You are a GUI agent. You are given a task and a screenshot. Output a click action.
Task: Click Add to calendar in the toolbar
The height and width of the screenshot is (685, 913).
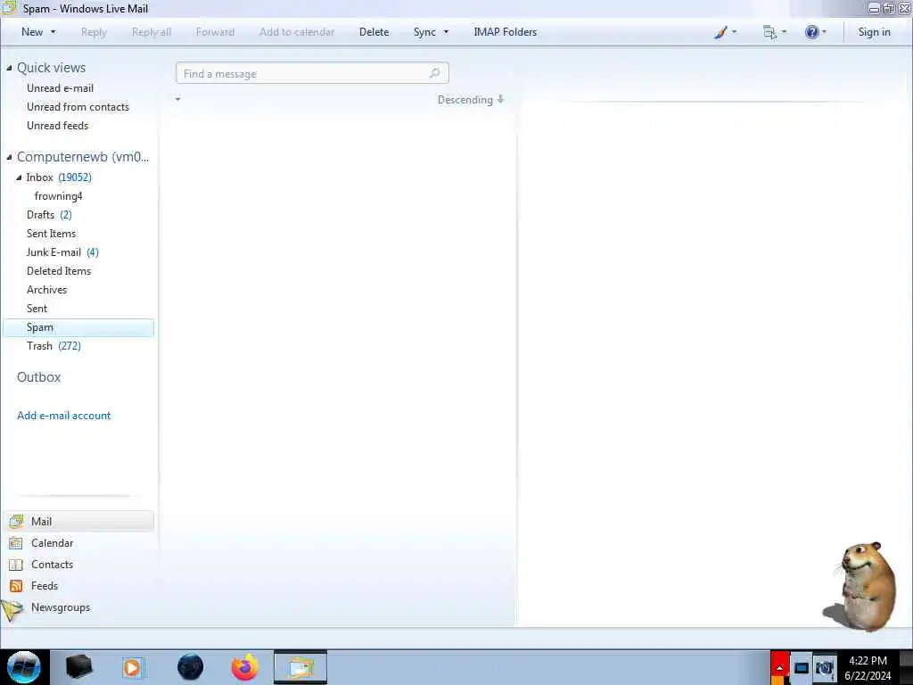point(297,32)
